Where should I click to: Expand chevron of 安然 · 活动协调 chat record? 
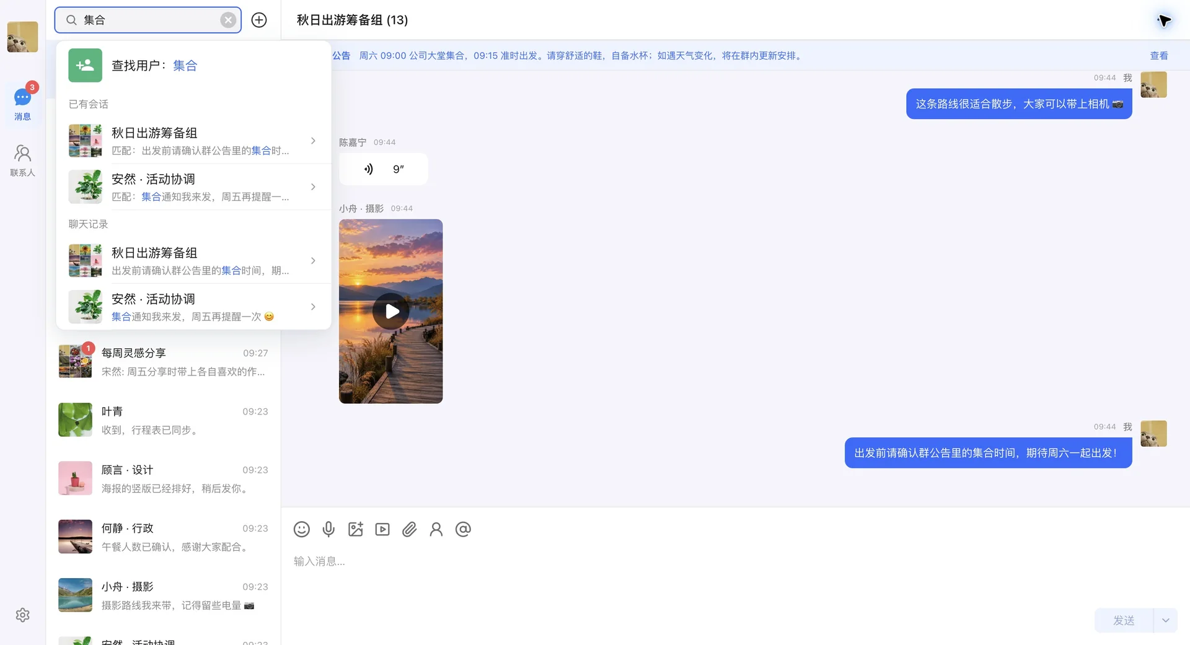coord(313,307)
